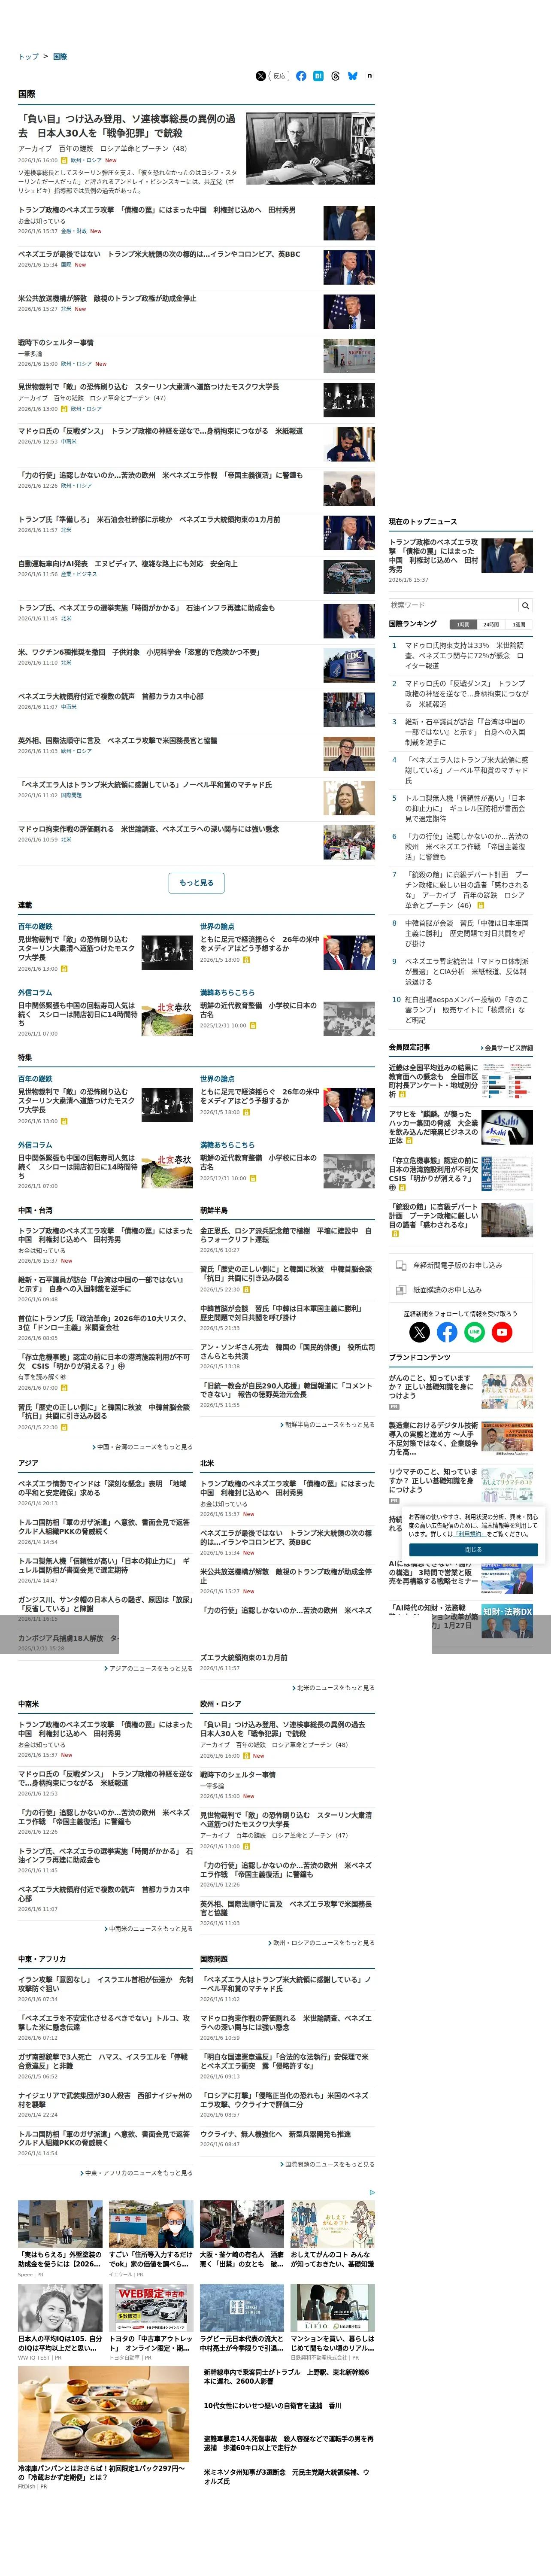Click the もっと見る button
Image resolution: width=551 pixels, height=2576 pixels.
[196, 883]
